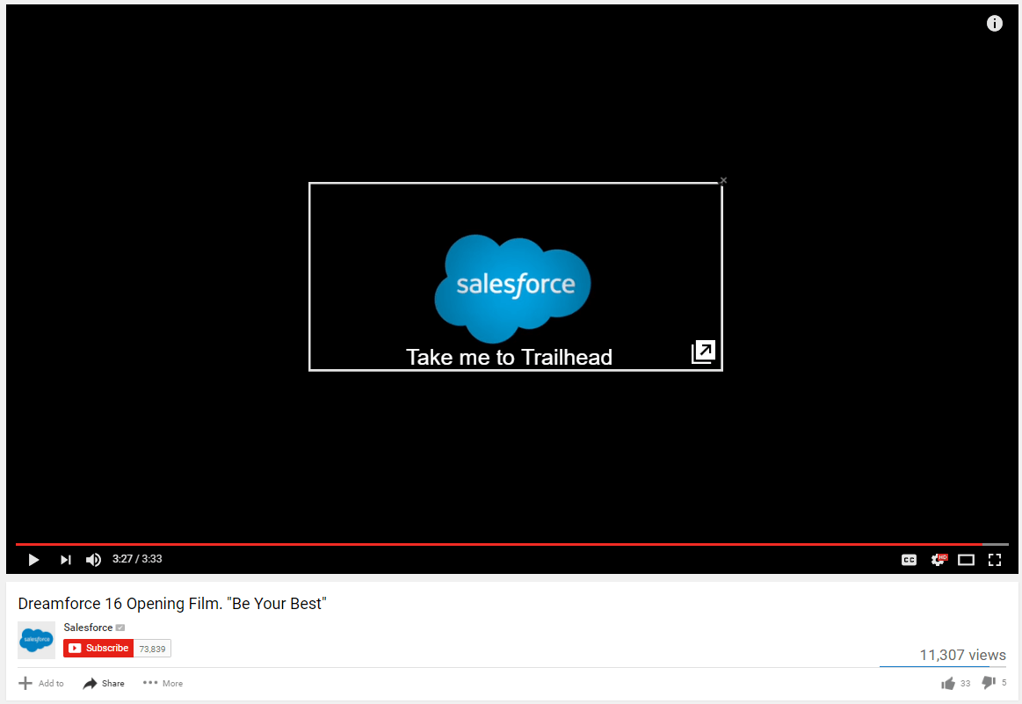The image size is (1022, 704).
Task: Dislike the video with thumbs down
Action: (989, 682)
